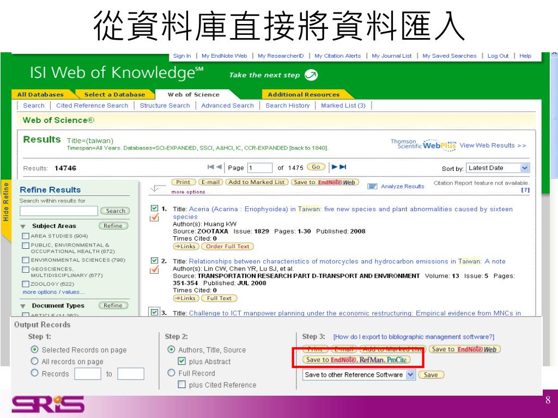Open the All Databases tab
The image size is (558, 418).
40,95
